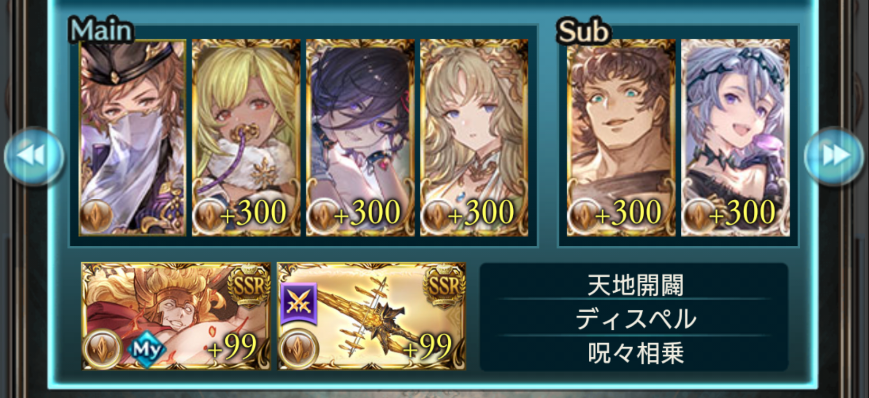The image size is (869, 398).
Task: Go to next party with forward arrow
Action: click(834, 156)
